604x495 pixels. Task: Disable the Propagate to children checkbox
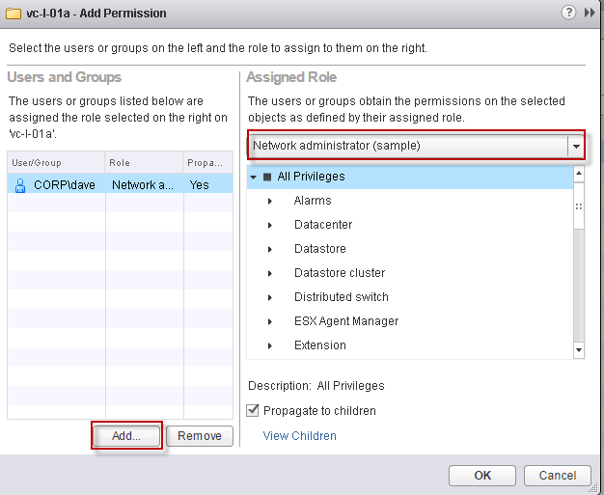[254, 410]
